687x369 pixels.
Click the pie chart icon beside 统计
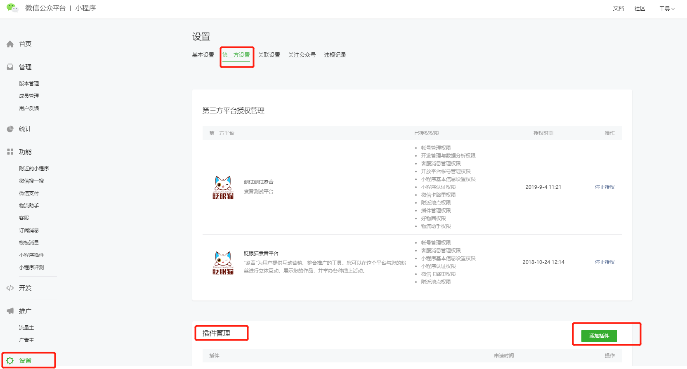click(x=10, y=129)
